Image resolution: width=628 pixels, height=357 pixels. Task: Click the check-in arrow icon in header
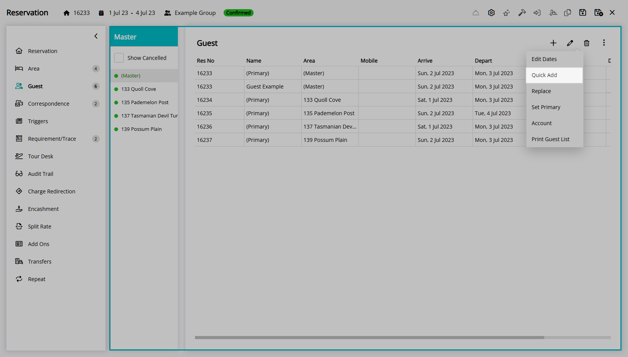coord(537,13)
